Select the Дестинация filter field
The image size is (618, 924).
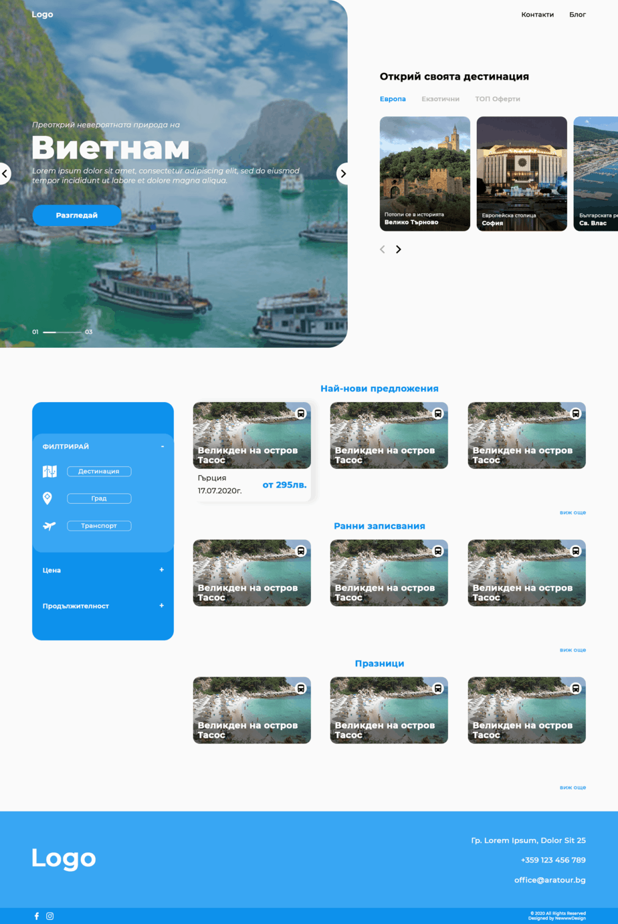[99, 471]
